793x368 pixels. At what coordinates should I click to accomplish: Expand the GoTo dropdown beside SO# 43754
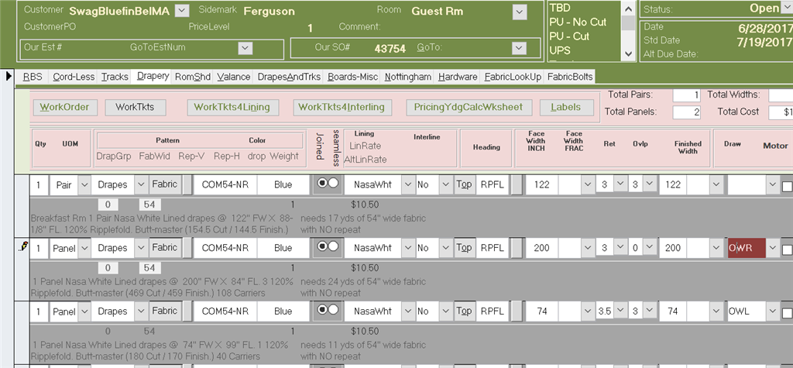pyautogui.click(x=519, y=48)
